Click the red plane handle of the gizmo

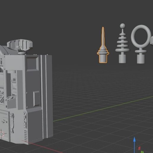(139, 148)
